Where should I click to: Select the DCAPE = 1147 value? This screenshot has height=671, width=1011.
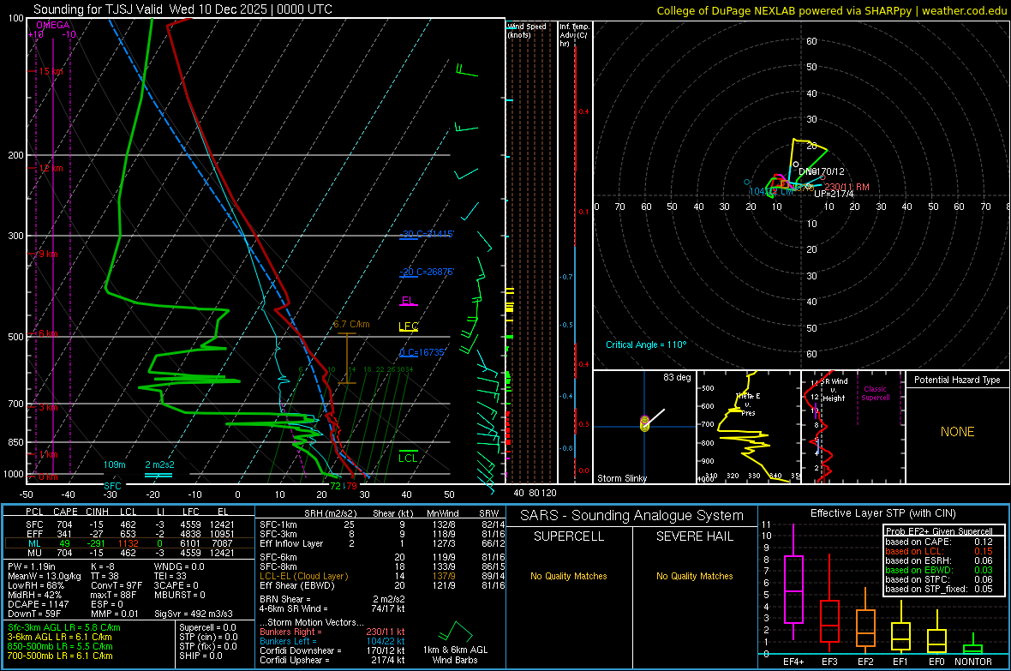[x=38, y=604]
